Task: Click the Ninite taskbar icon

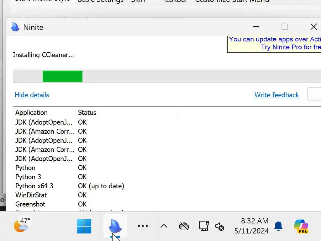Action: (x=115, y=226)
